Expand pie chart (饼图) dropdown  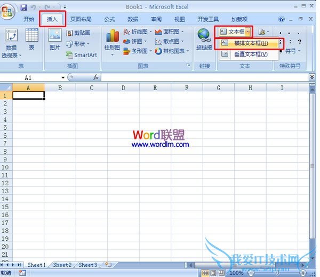tap(145, 41)
